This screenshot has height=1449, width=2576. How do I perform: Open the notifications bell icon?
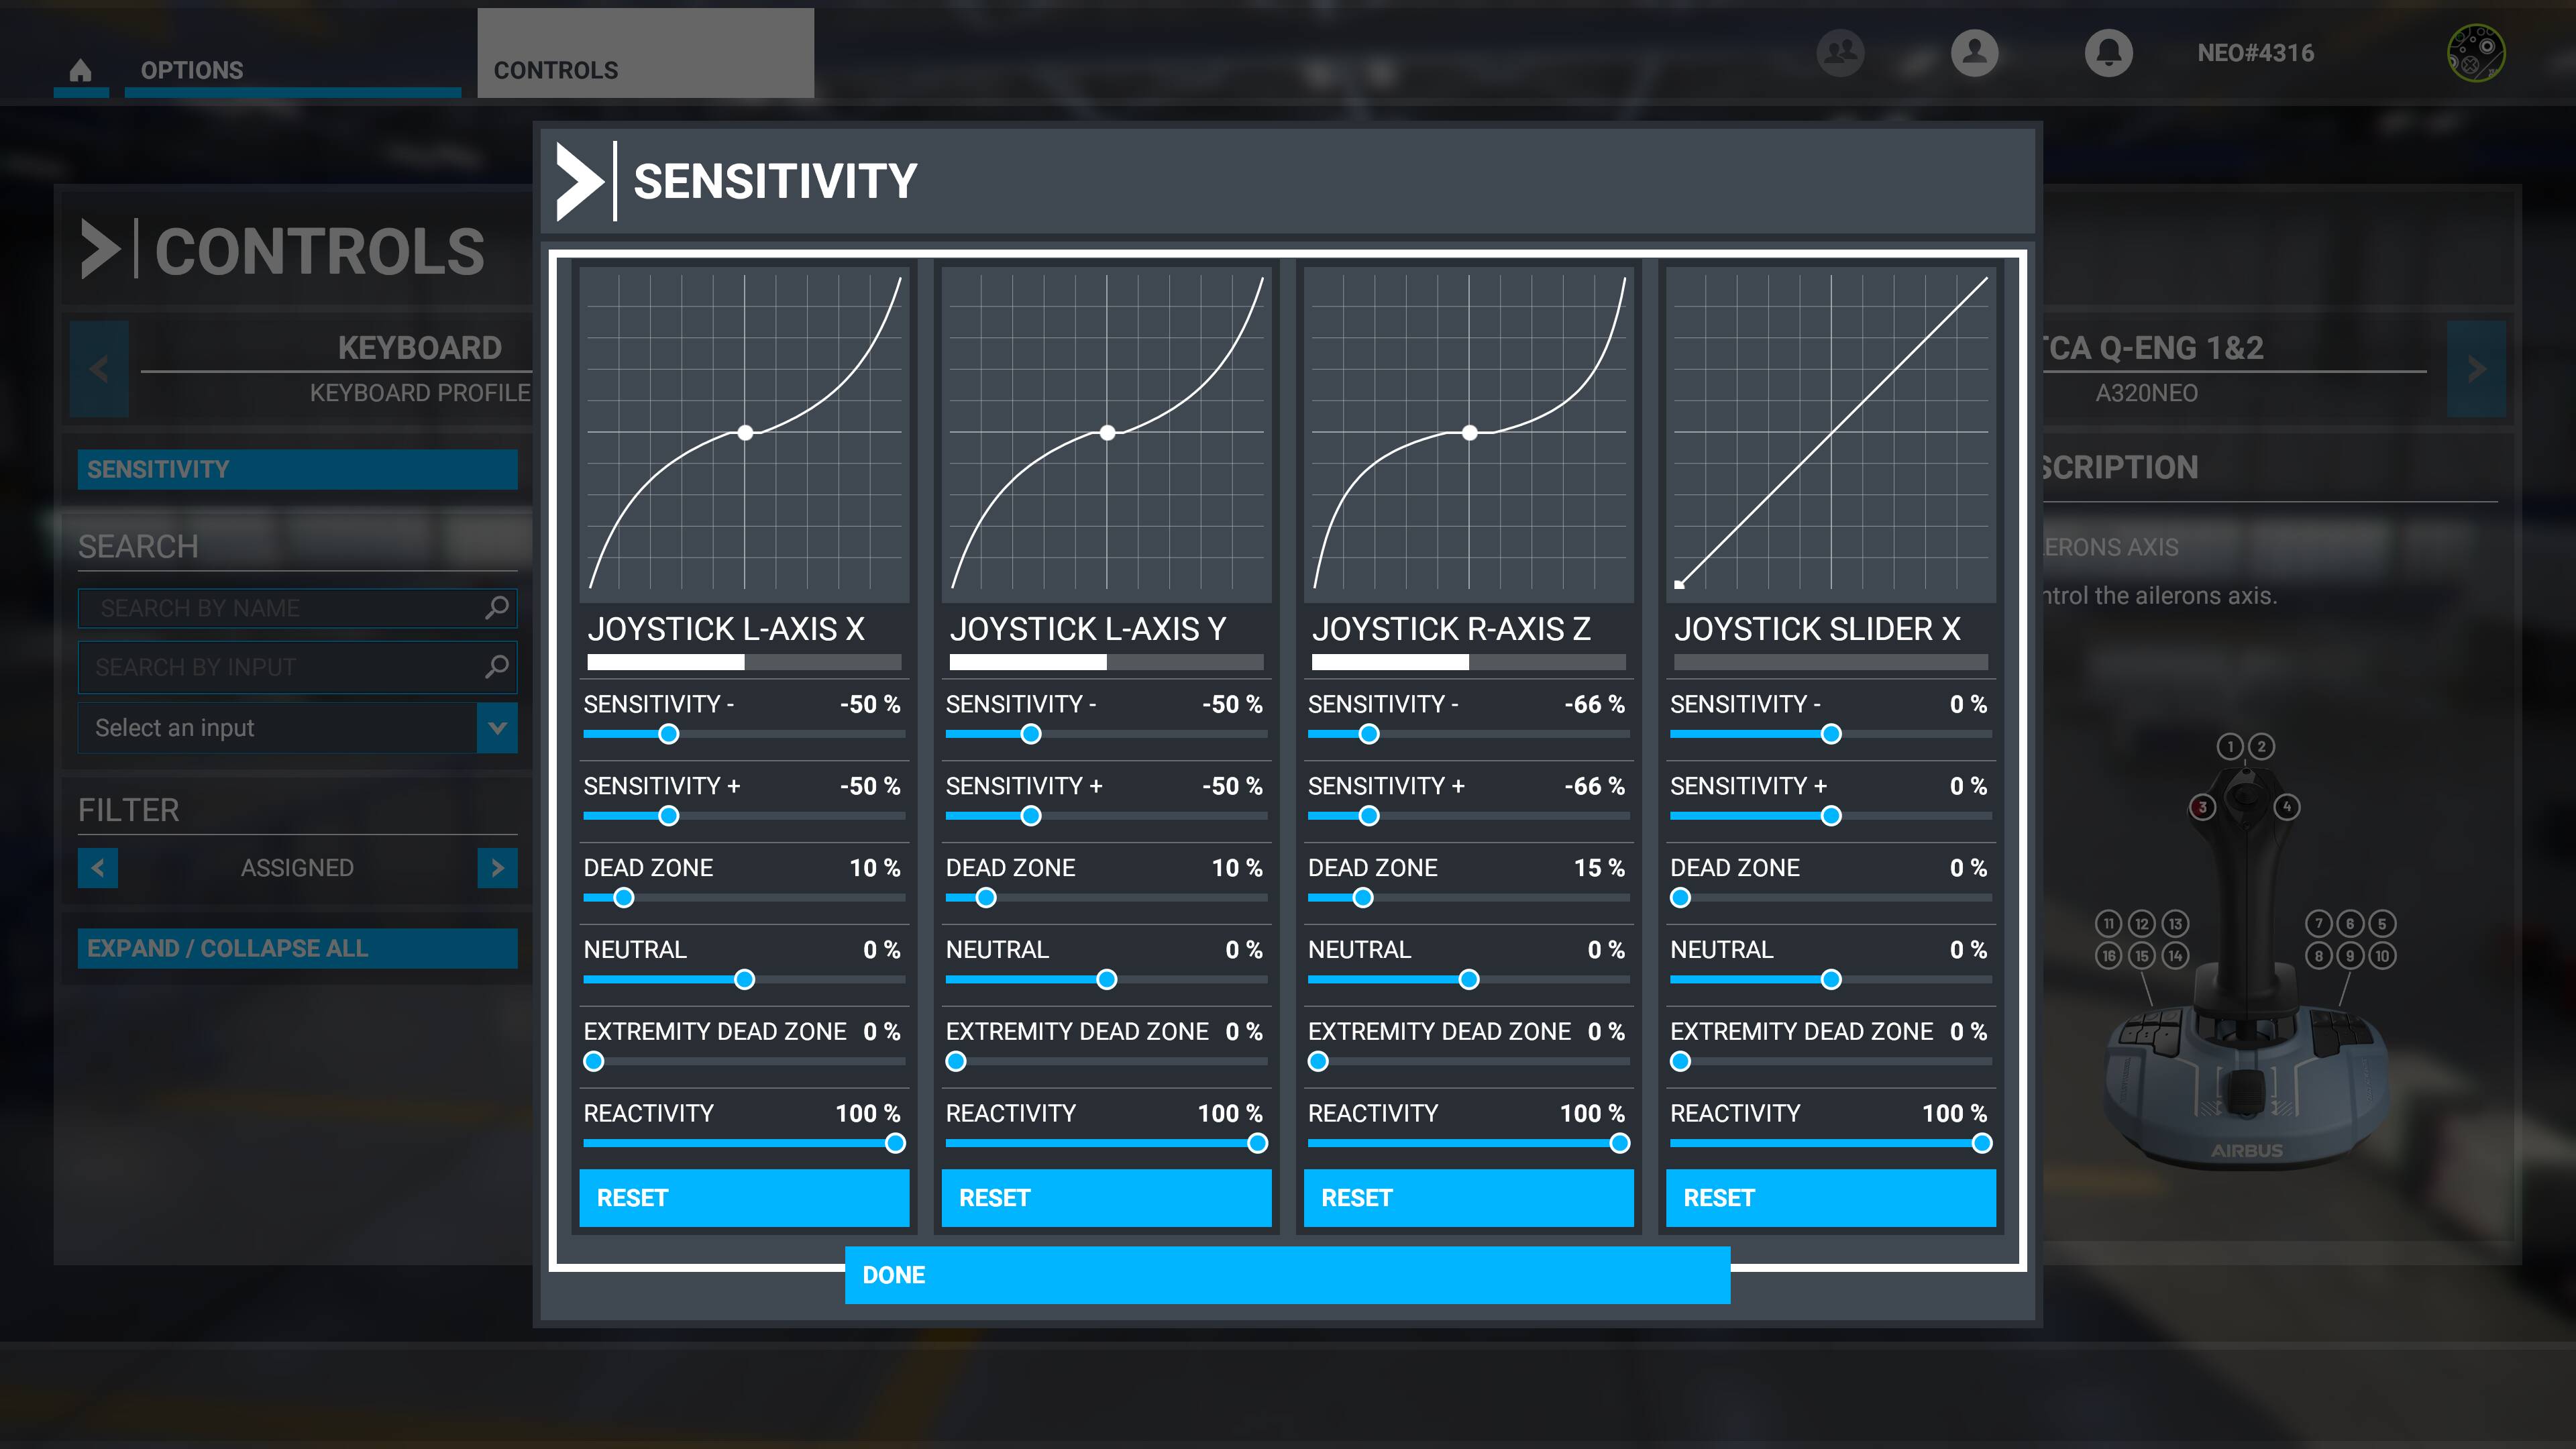[2108, 52]
